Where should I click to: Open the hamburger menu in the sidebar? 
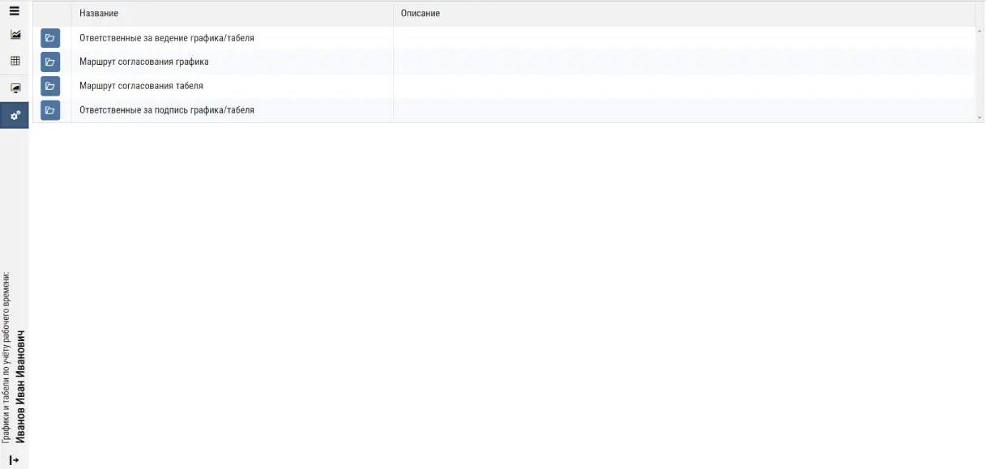14,11
